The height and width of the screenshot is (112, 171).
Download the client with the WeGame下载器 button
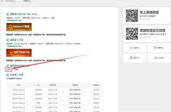(19, 27)
